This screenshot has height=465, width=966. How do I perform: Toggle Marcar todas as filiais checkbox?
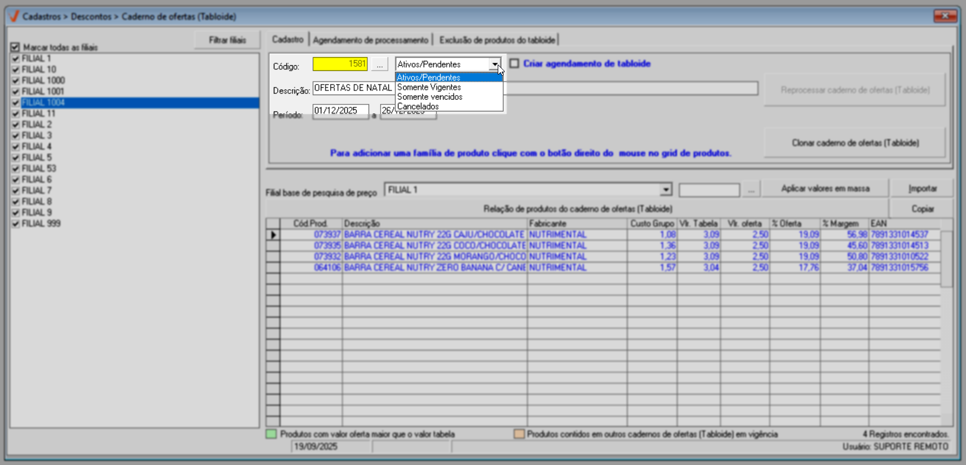tap(15, 47)
